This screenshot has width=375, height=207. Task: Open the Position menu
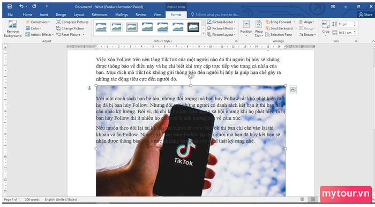(x=246, y=28)
